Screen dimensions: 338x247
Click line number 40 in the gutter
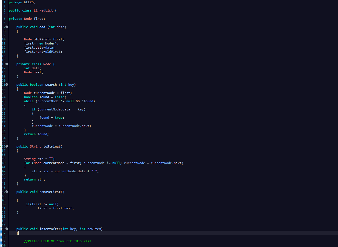coord(4,163)
